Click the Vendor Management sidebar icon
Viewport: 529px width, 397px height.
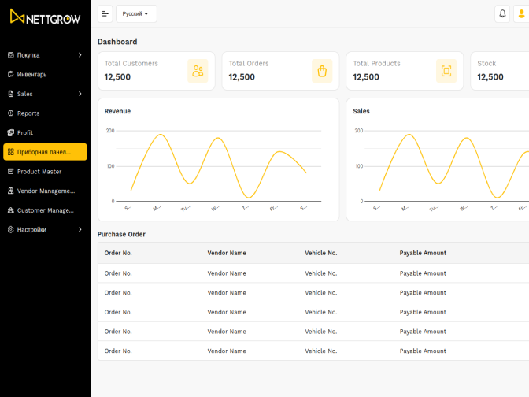tap(10, 191)
